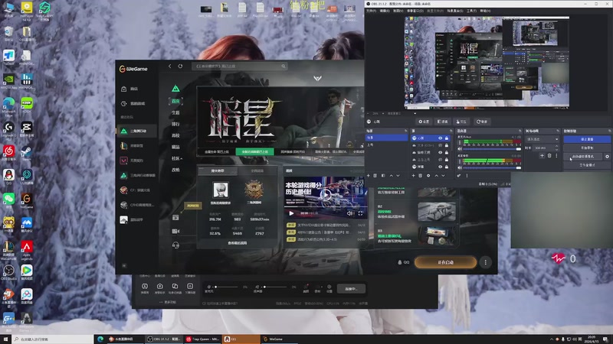Open the Tools menu in OBS
The image size is (613, 344).
point(471,11)
